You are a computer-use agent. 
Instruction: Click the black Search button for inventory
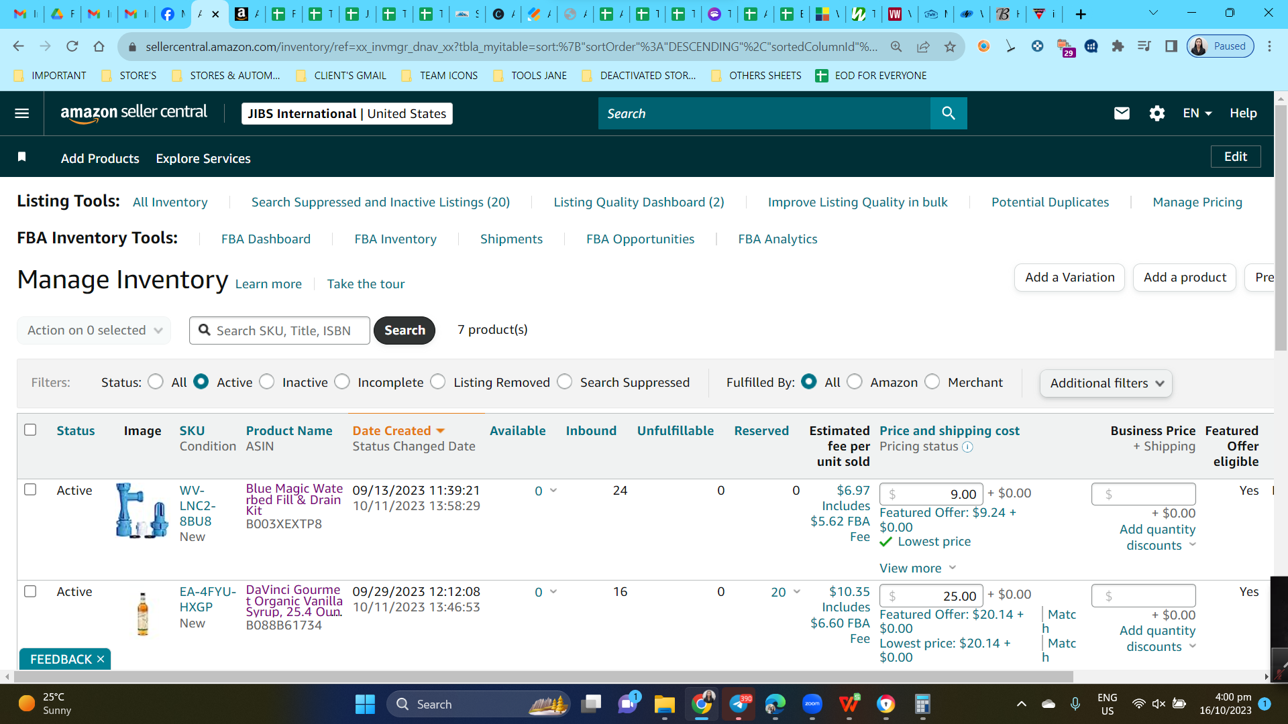coord(405,330)
